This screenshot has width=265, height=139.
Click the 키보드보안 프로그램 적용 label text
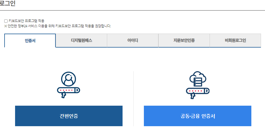point(26,21)
